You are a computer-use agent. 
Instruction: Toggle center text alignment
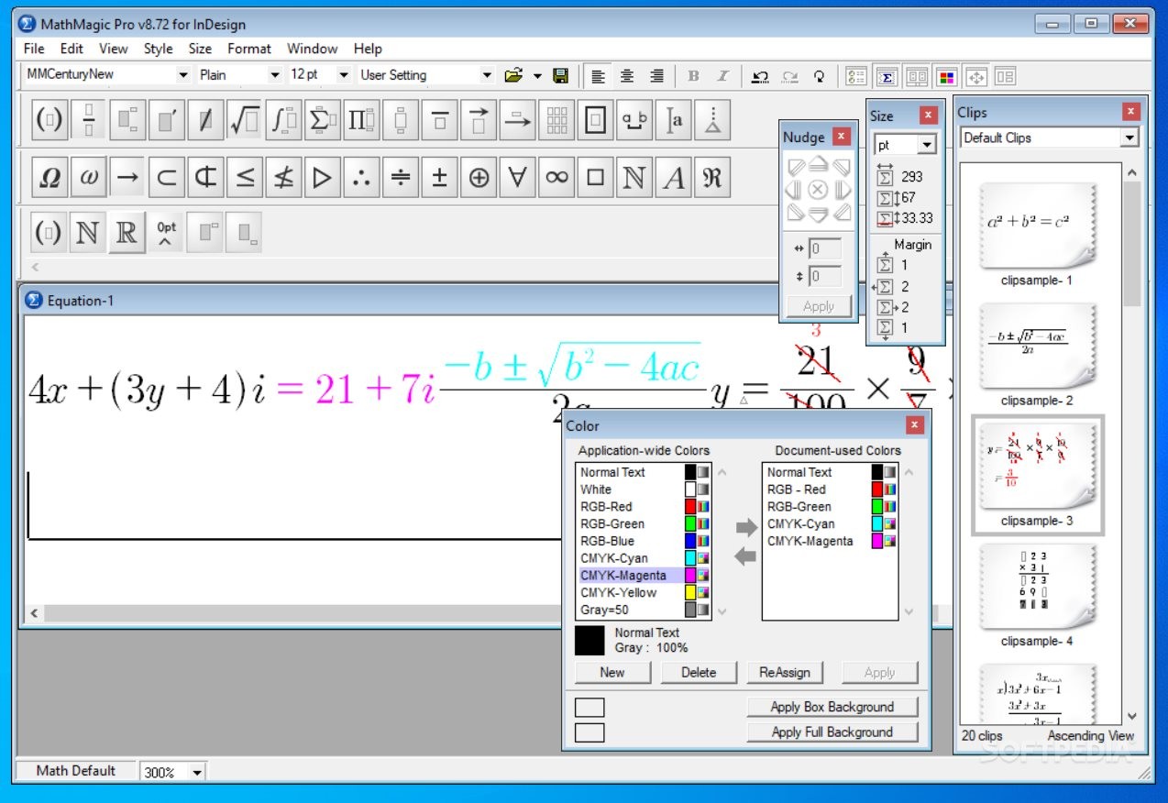627,77
